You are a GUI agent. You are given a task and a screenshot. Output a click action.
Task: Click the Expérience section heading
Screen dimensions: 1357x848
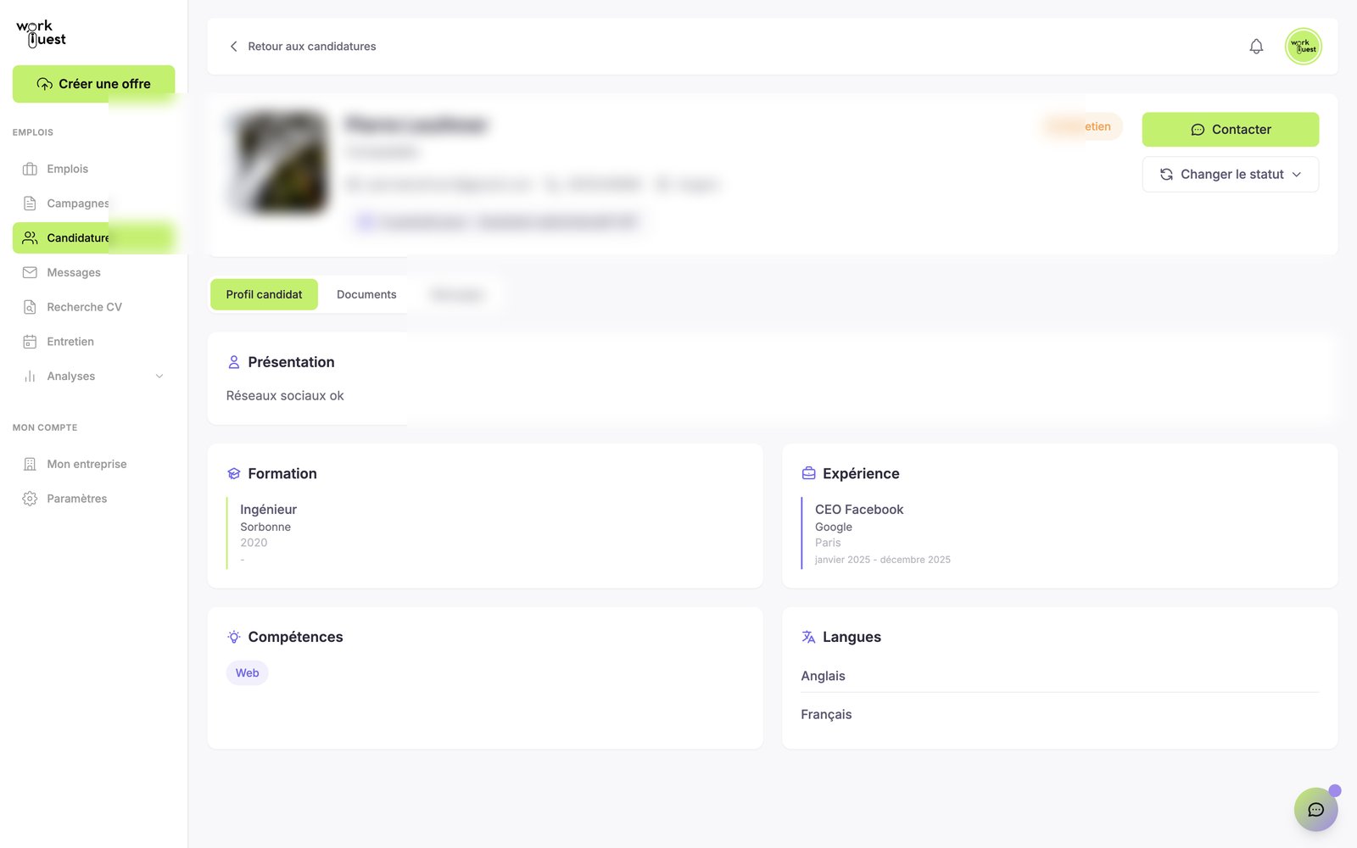tap(861, 474)
